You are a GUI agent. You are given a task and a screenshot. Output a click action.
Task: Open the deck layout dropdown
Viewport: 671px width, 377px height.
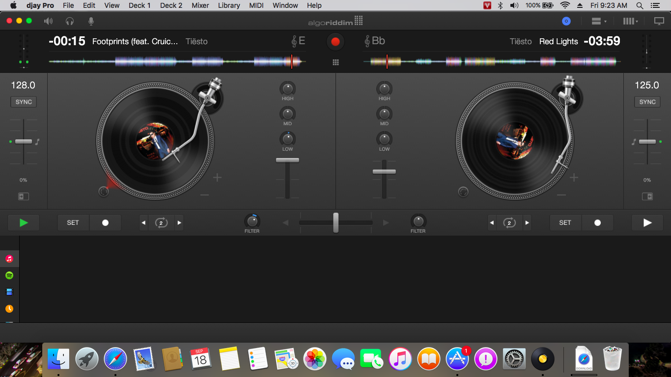coord(599,21)
